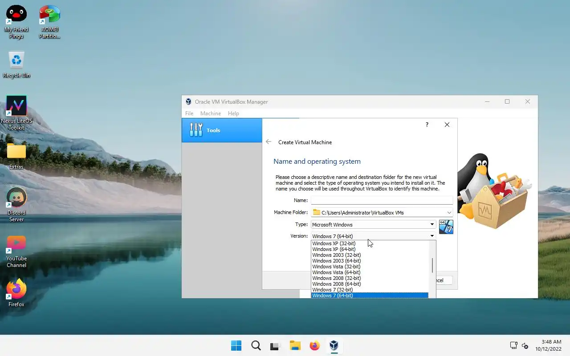Choose Windows XP (64-bit) from list
Viewport: 570px width, 356px height.
pyautogui.click(x=370, y=249)
